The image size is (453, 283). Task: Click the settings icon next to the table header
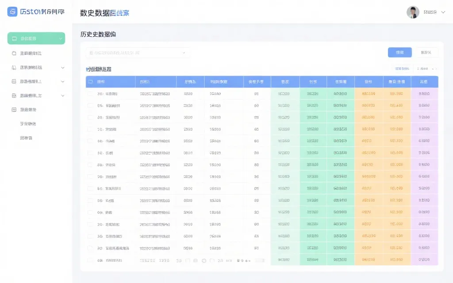(x=436, y=69)
